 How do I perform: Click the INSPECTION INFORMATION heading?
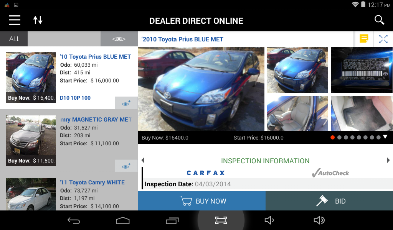[x=265, y=161]
